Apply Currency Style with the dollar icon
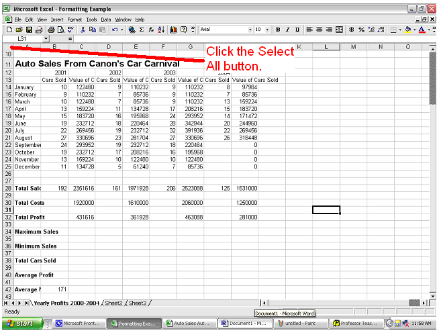The width and height of the screenshot is (441, 333). click(x=351, y=30)
